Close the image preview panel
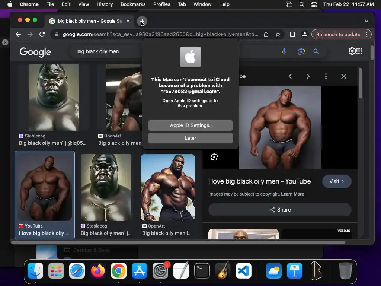381x286 pixels. click(343, 76)
